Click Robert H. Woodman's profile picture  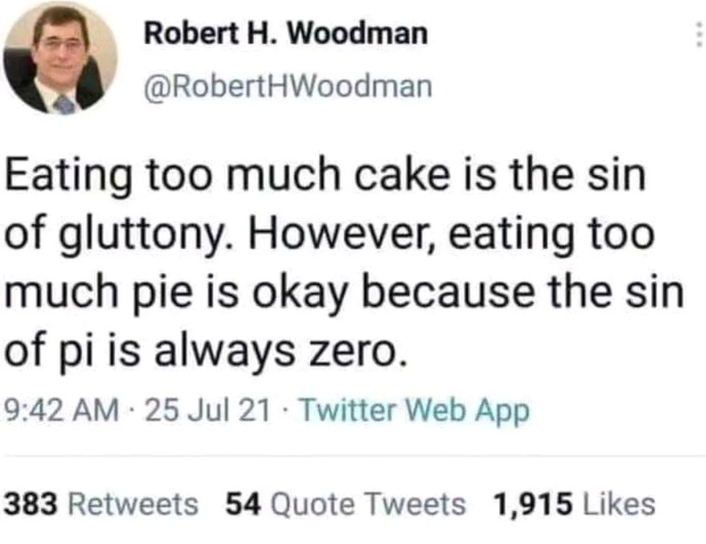[60, 59]
